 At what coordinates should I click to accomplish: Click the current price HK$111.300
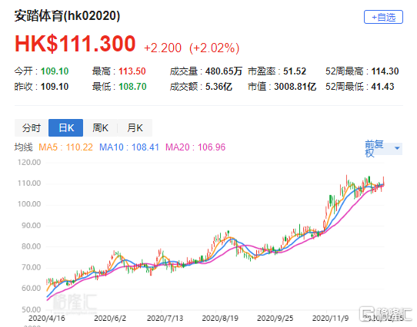[x=75, y=44]
